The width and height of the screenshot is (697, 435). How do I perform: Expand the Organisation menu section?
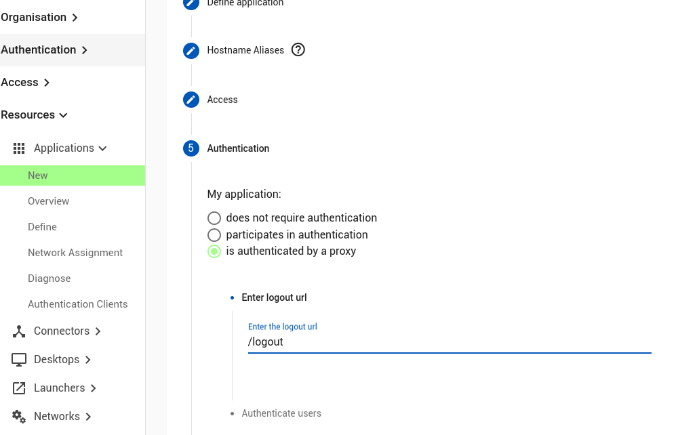39,18
